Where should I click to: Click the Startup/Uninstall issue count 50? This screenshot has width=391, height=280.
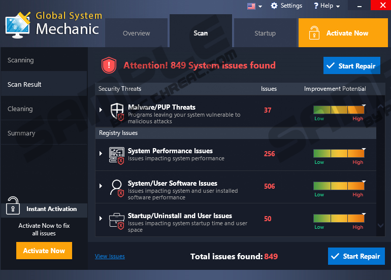click(268, 219)
